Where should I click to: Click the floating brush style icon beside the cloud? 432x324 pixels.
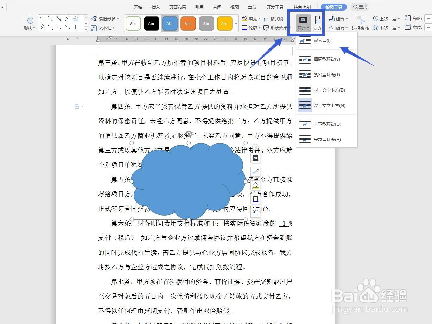tap(255, 172)
